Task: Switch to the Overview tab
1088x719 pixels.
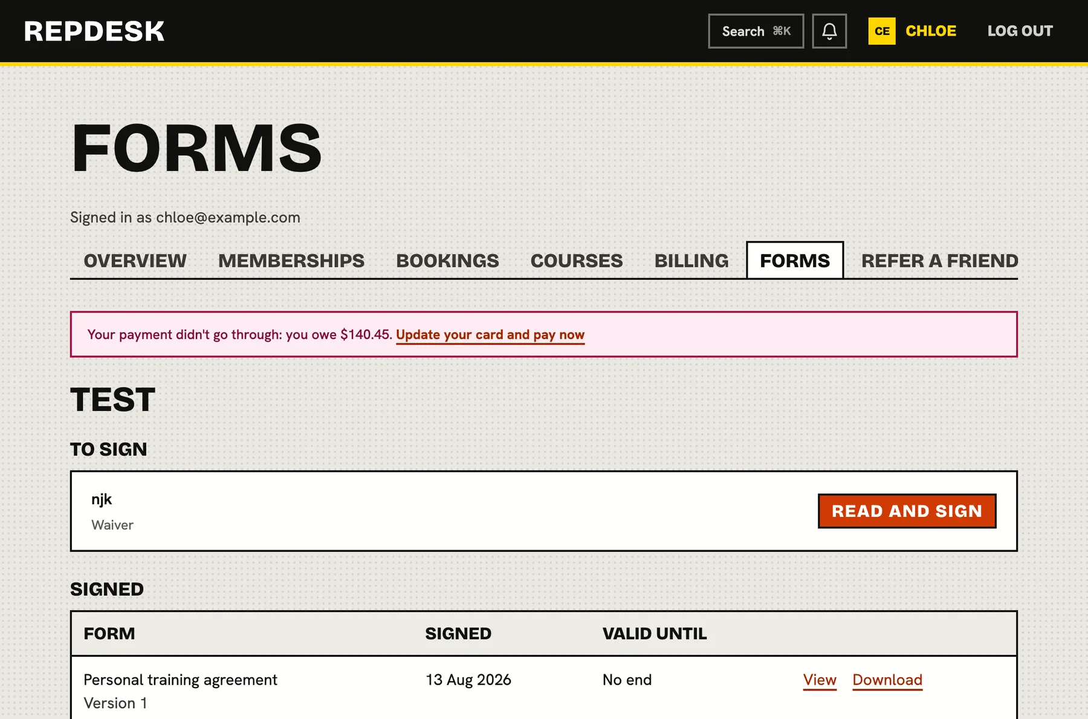Action: [x=135, y=261]
